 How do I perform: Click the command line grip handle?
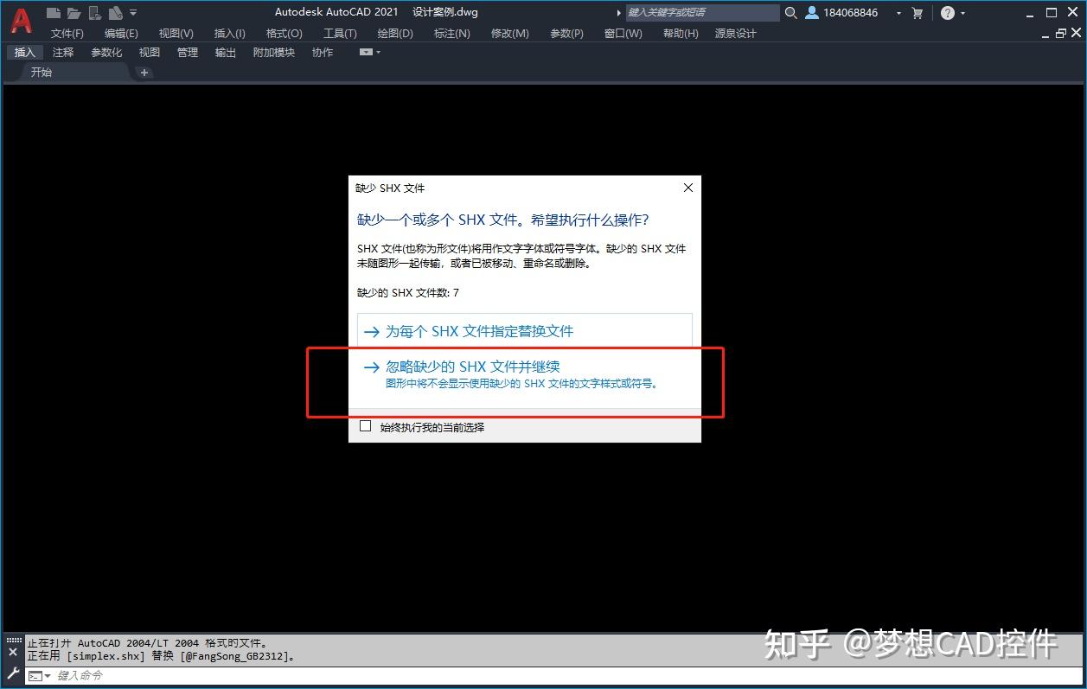tap(13, 641)
